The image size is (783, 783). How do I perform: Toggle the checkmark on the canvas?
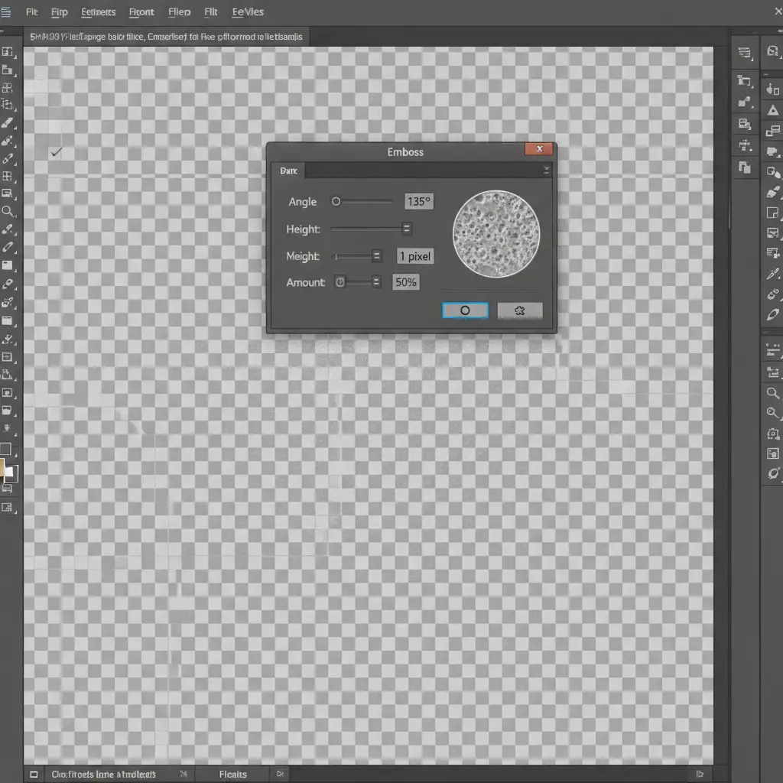[x=56, y=152]
